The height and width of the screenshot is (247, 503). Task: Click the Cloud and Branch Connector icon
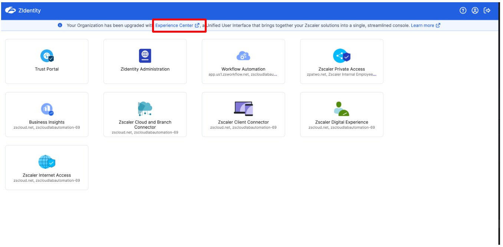coord(145,109)
